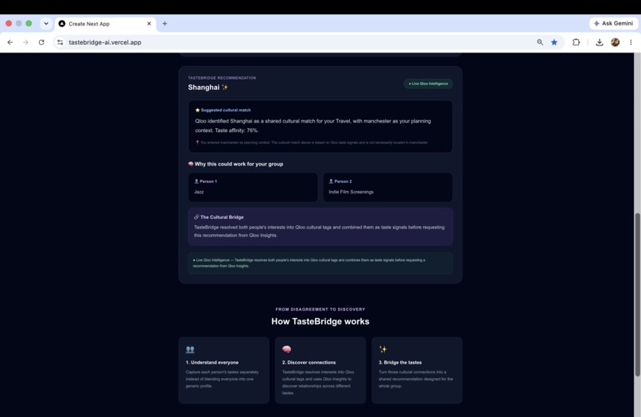Click the brain icon beside Why this could work

(x=191, y=164)
